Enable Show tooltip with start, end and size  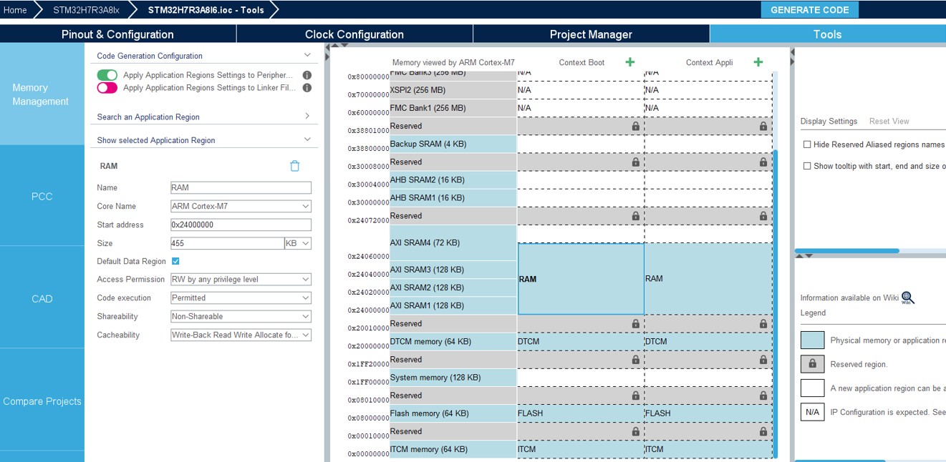point(807,166)
